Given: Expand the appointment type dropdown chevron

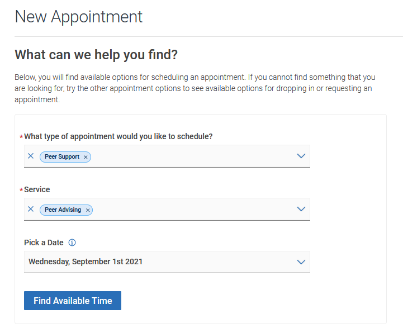Looking at the screenshot, I should click(301, 156).
